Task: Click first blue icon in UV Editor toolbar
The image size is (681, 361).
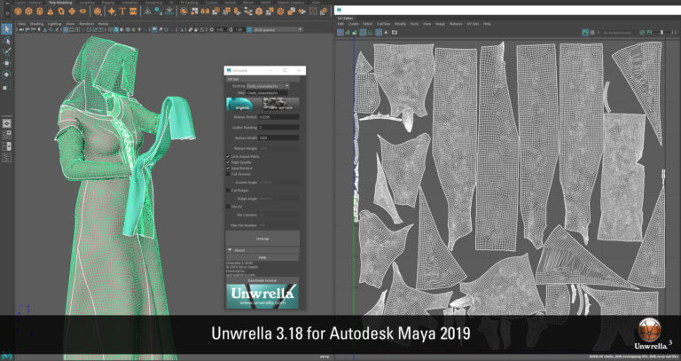Action: pyautogui.click(x=340, y=33)
